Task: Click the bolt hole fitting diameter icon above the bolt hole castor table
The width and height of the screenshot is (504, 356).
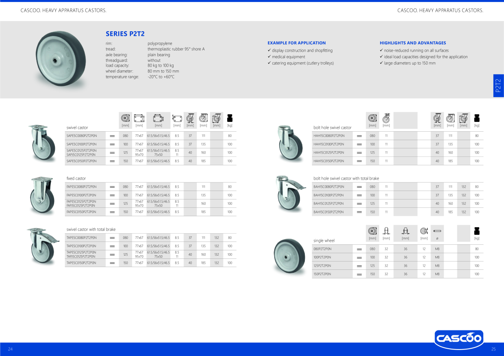Action: pos(386,118)
